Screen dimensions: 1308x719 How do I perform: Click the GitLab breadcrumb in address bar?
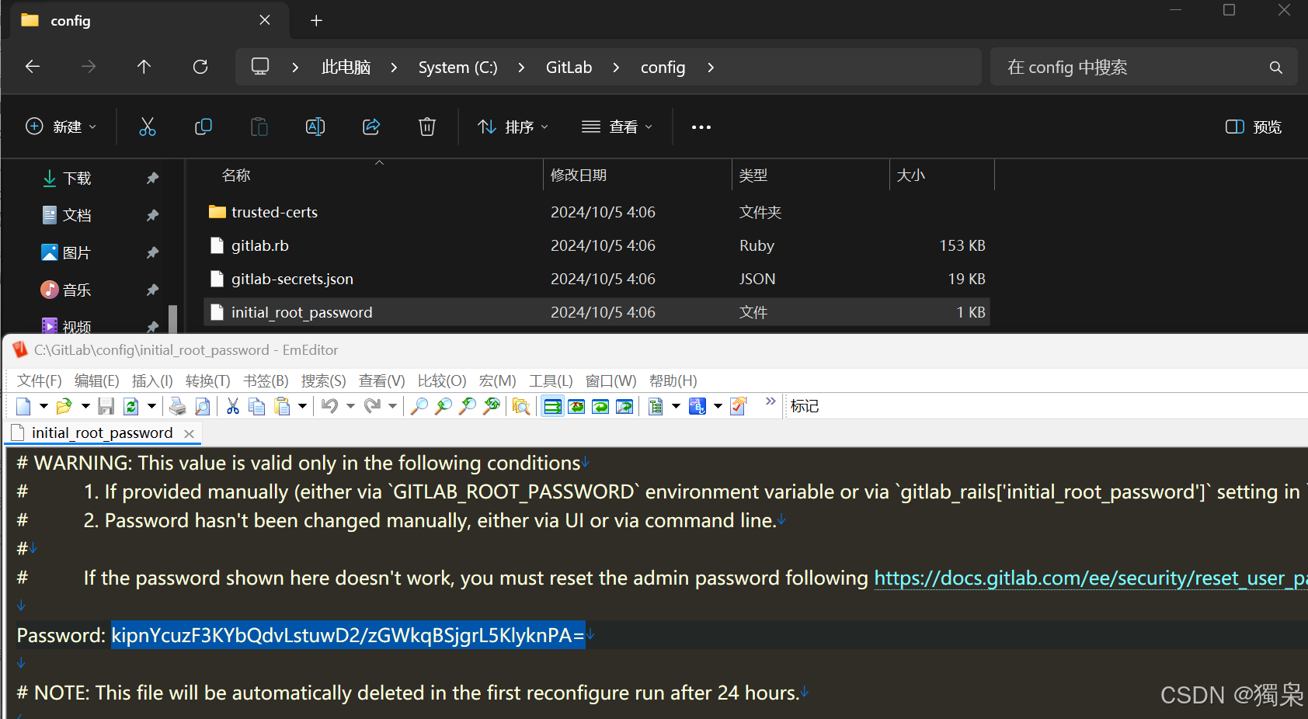(x=569, y=68)
